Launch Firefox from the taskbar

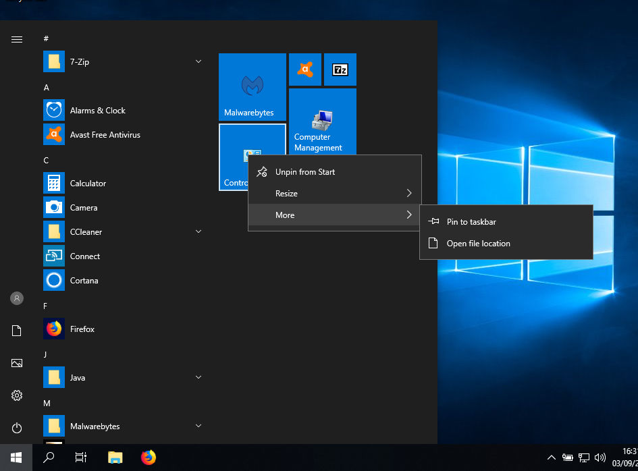coord(149,458)
